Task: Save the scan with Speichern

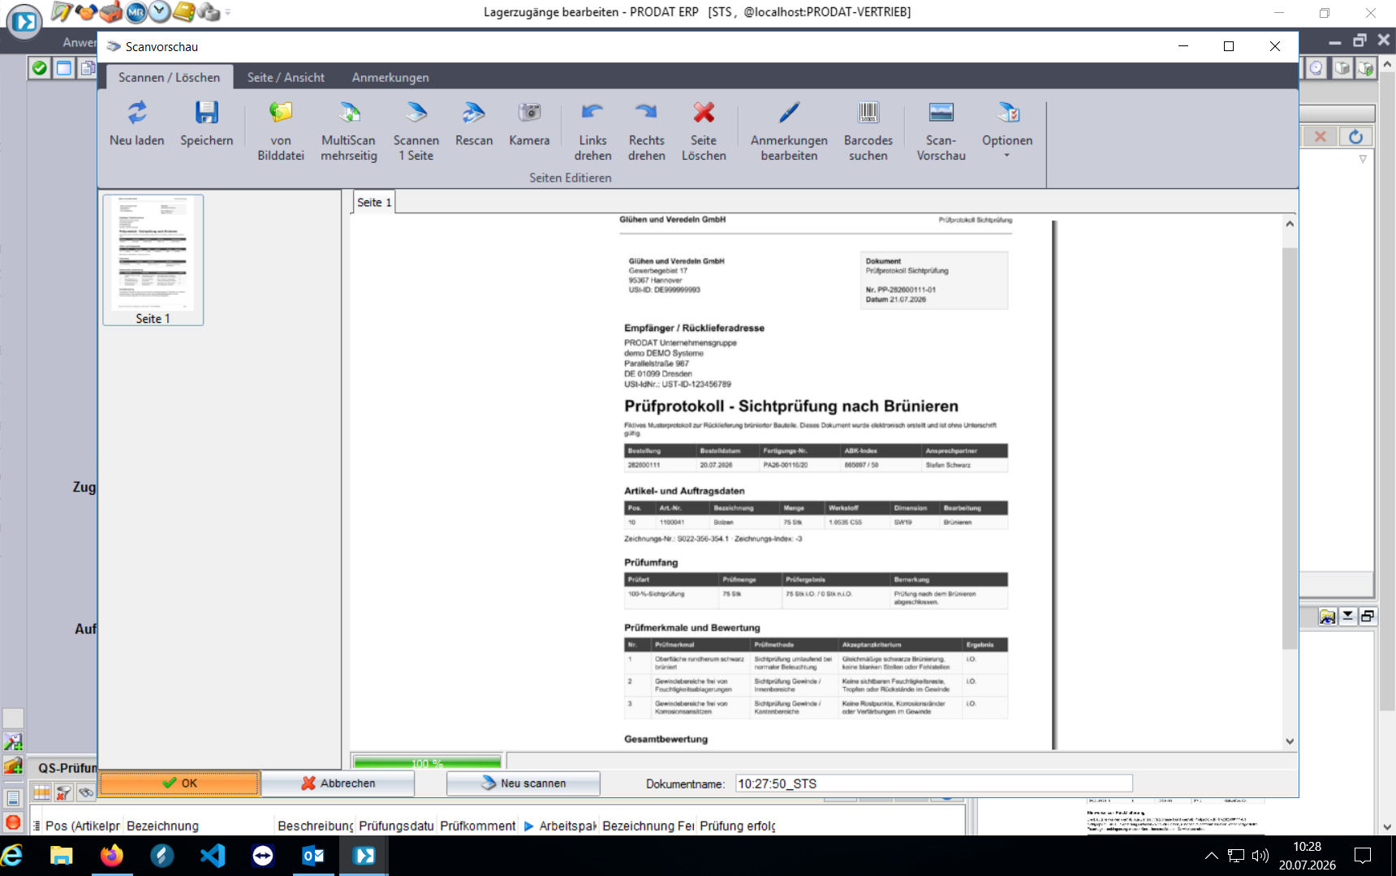Action: tap(206, 124)
